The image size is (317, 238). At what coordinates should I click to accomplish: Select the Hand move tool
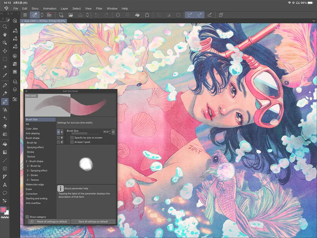pos(5,34)
